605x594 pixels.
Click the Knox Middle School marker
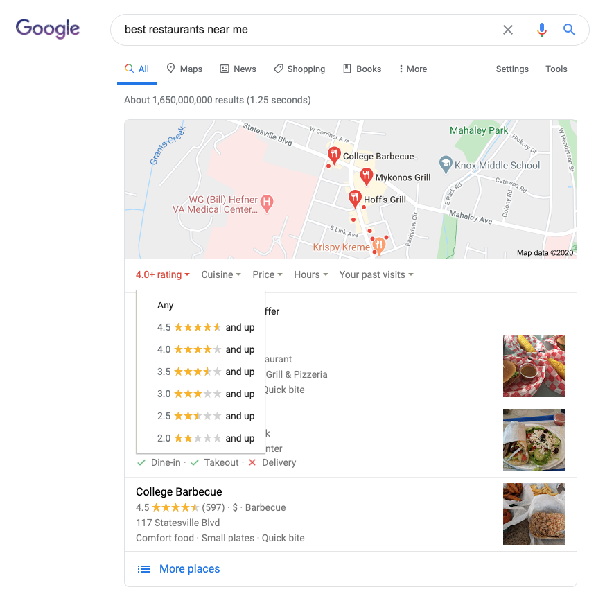446,164
